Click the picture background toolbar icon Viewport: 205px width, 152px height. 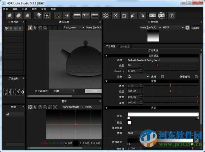pos(86,16)
